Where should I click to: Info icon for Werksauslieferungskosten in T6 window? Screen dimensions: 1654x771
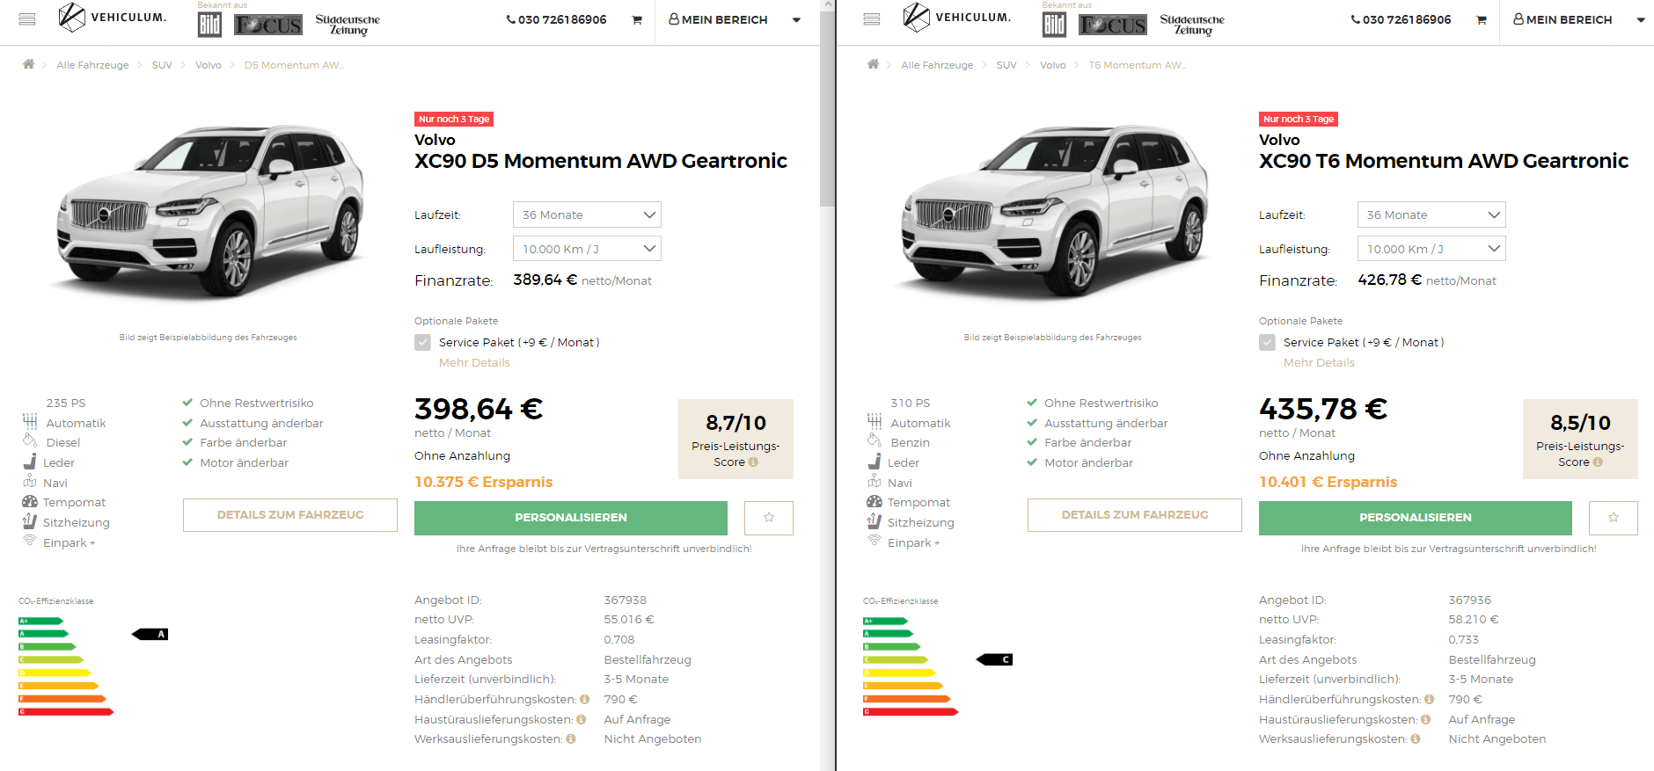click(1416, 739)
